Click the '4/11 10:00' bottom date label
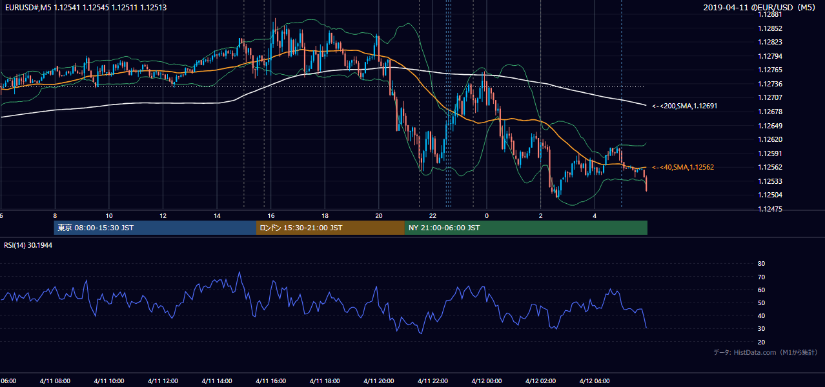 click(109, 381)
